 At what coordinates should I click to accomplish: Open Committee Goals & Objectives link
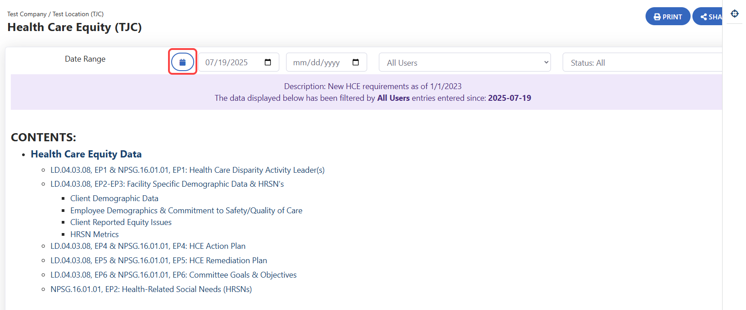173,275
